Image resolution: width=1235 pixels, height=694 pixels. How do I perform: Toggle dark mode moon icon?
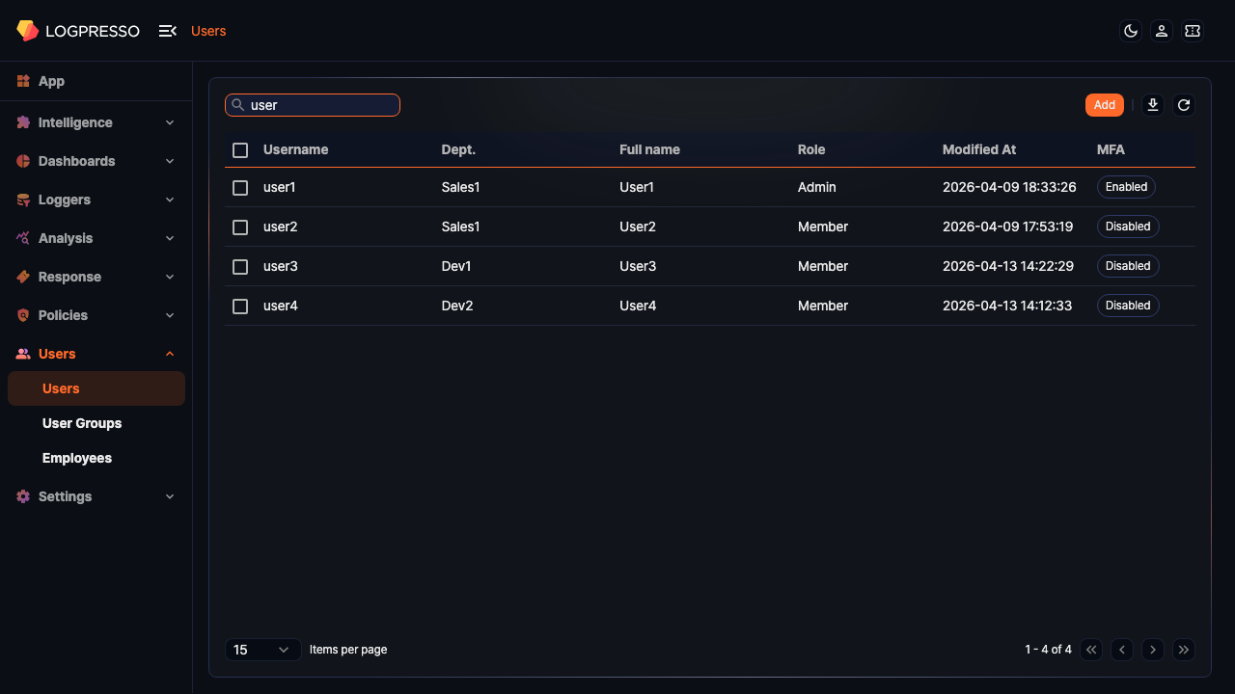(x=1131, y=31)
